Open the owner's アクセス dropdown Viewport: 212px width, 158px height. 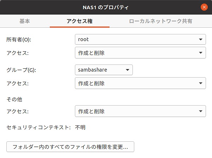(140, 53)
